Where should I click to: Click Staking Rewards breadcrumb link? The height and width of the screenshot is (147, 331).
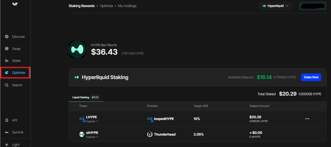(81, 6)
